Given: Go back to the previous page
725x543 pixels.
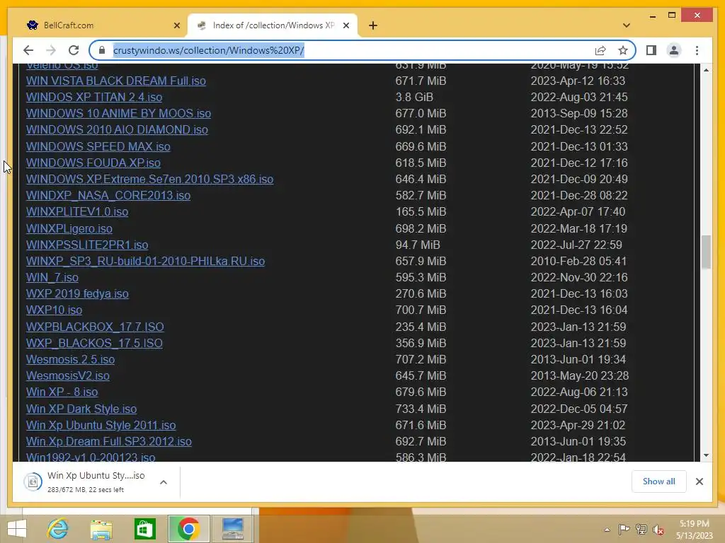Looking at the screenshot, I should click(x=28, y=50).
